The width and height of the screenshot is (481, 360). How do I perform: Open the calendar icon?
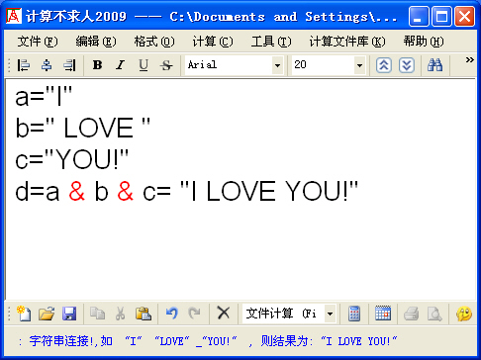tap(383, 314)
